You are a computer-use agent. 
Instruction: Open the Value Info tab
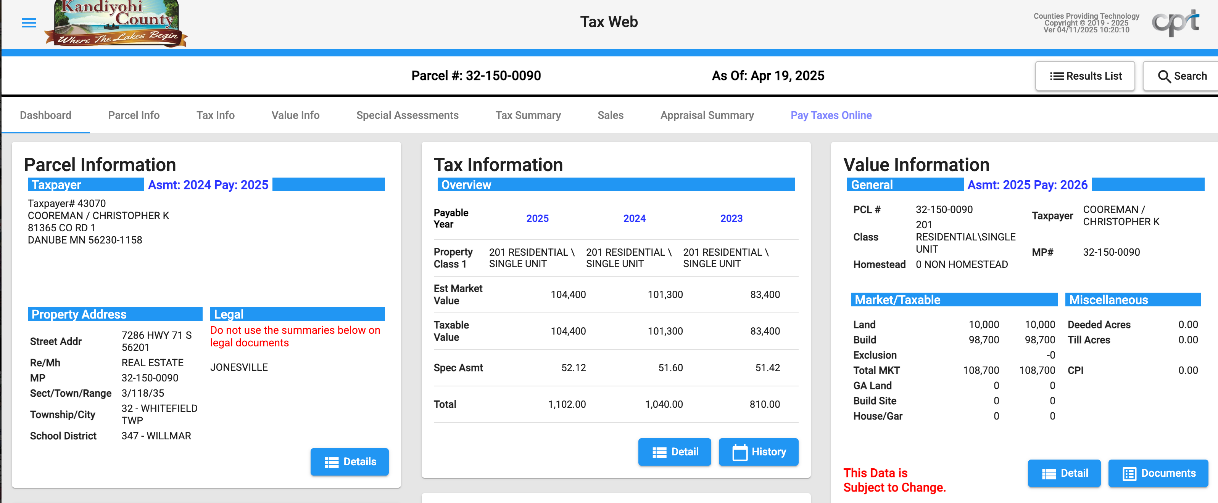295,115
